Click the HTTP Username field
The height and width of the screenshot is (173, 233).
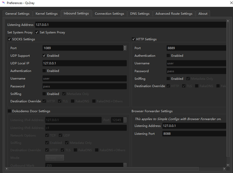[196, 63]
